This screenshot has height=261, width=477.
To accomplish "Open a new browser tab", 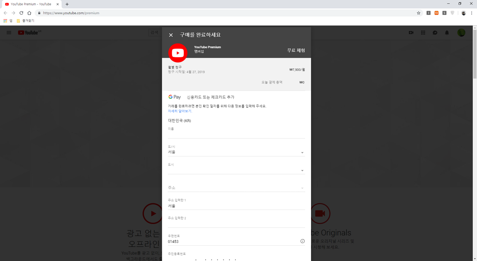I will (67, 4).
